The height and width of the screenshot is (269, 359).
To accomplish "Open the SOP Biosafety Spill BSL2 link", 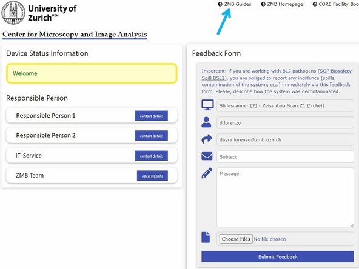I will 277,75.
